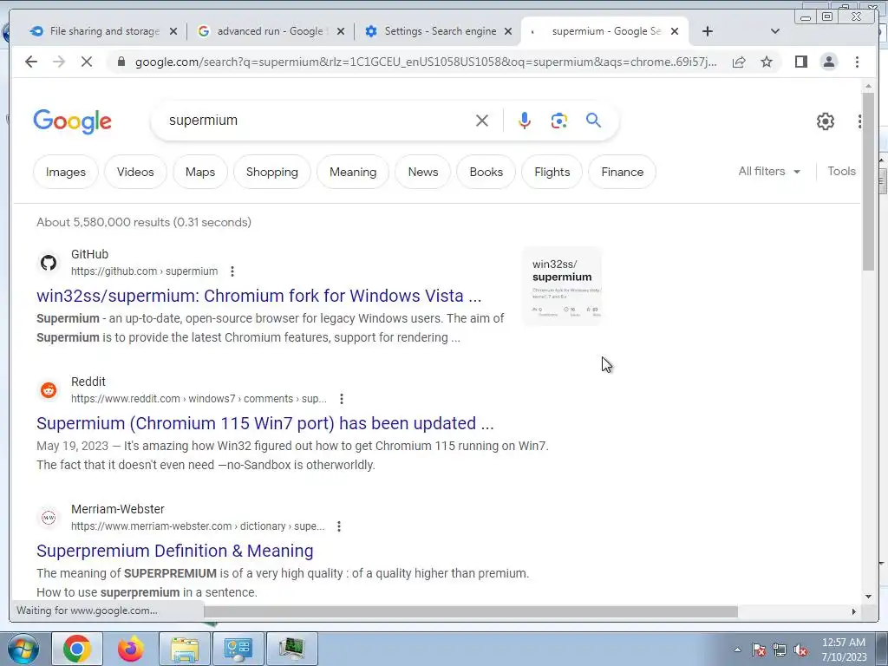Open the taskbar clock showing 12:57 AM

tap(844, 650)
